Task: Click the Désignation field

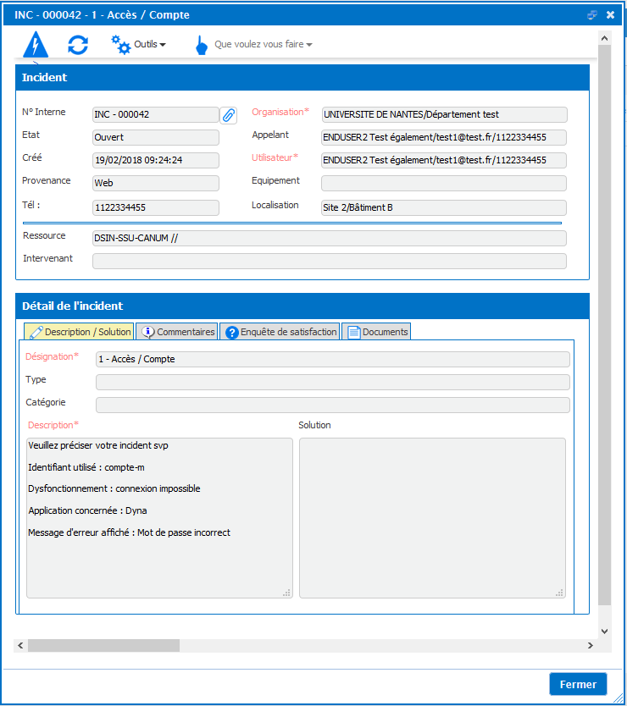Action: [332, 360]
